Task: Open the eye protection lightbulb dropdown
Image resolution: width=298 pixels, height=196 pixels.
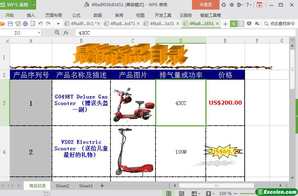Action: tap(213, 194)
